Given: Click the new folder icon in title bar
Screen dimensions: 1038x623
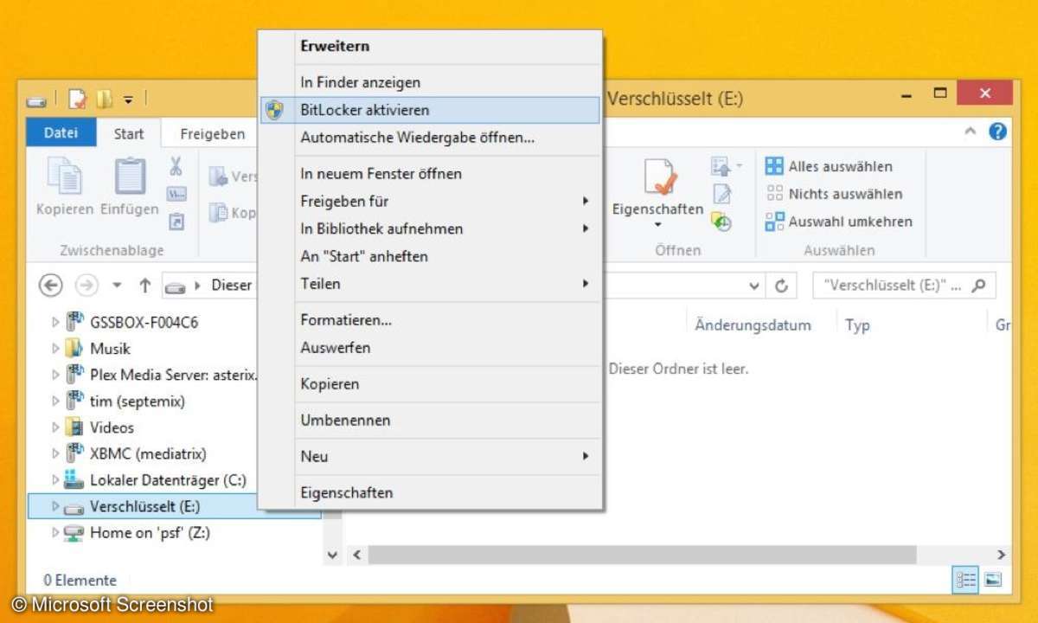Looking at the screenshot, I should pos(105,100).
